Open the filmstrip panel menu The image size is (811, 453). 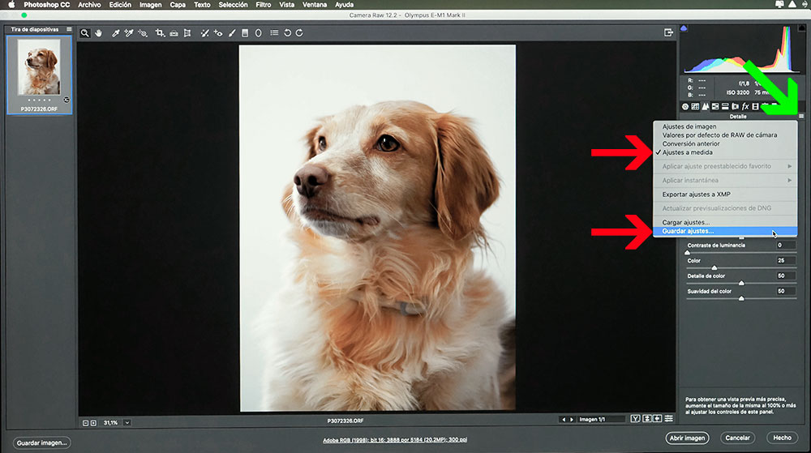click(69, 29)
